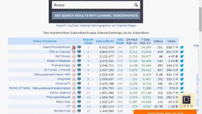Open Twitter icon for OmskoeTV
202x114 pixels.
pos(182,84)
